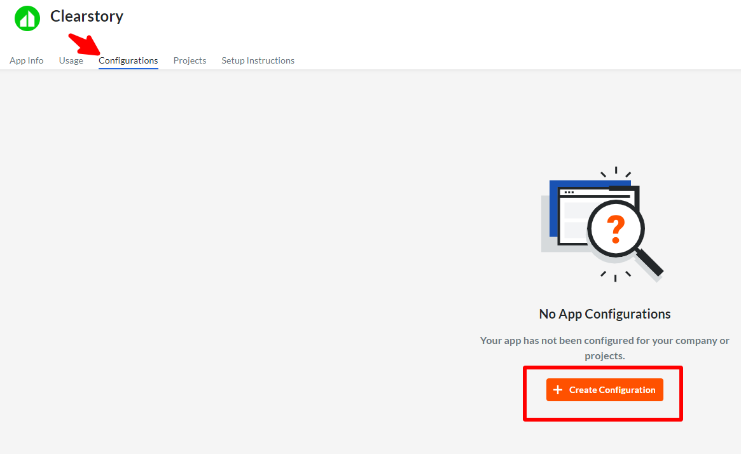Screen dimensions: 741x454
Task: Open the Setup Instructions tab
Action: point(258,60)
